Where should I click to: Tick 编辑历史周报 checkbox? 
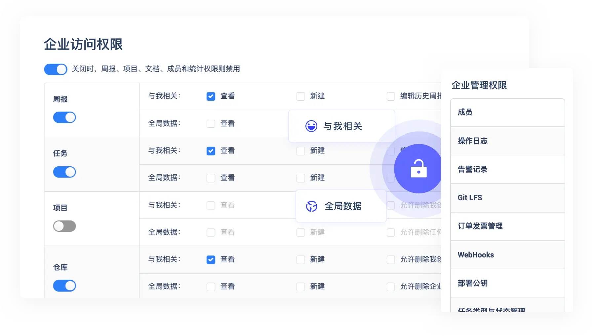tap(391, 96)
